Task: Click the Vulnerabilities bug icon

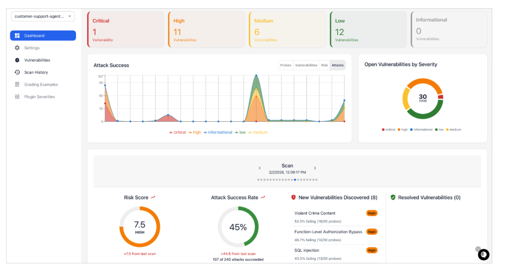Action: point(17,60)
